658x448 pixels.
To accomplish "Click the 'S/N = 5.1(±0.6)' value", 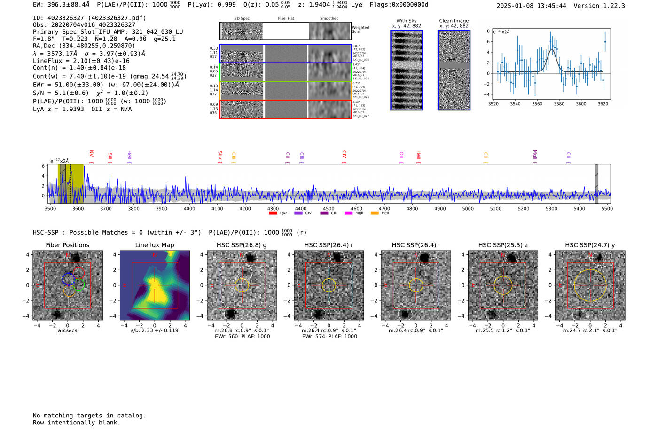I will [61, 93].
